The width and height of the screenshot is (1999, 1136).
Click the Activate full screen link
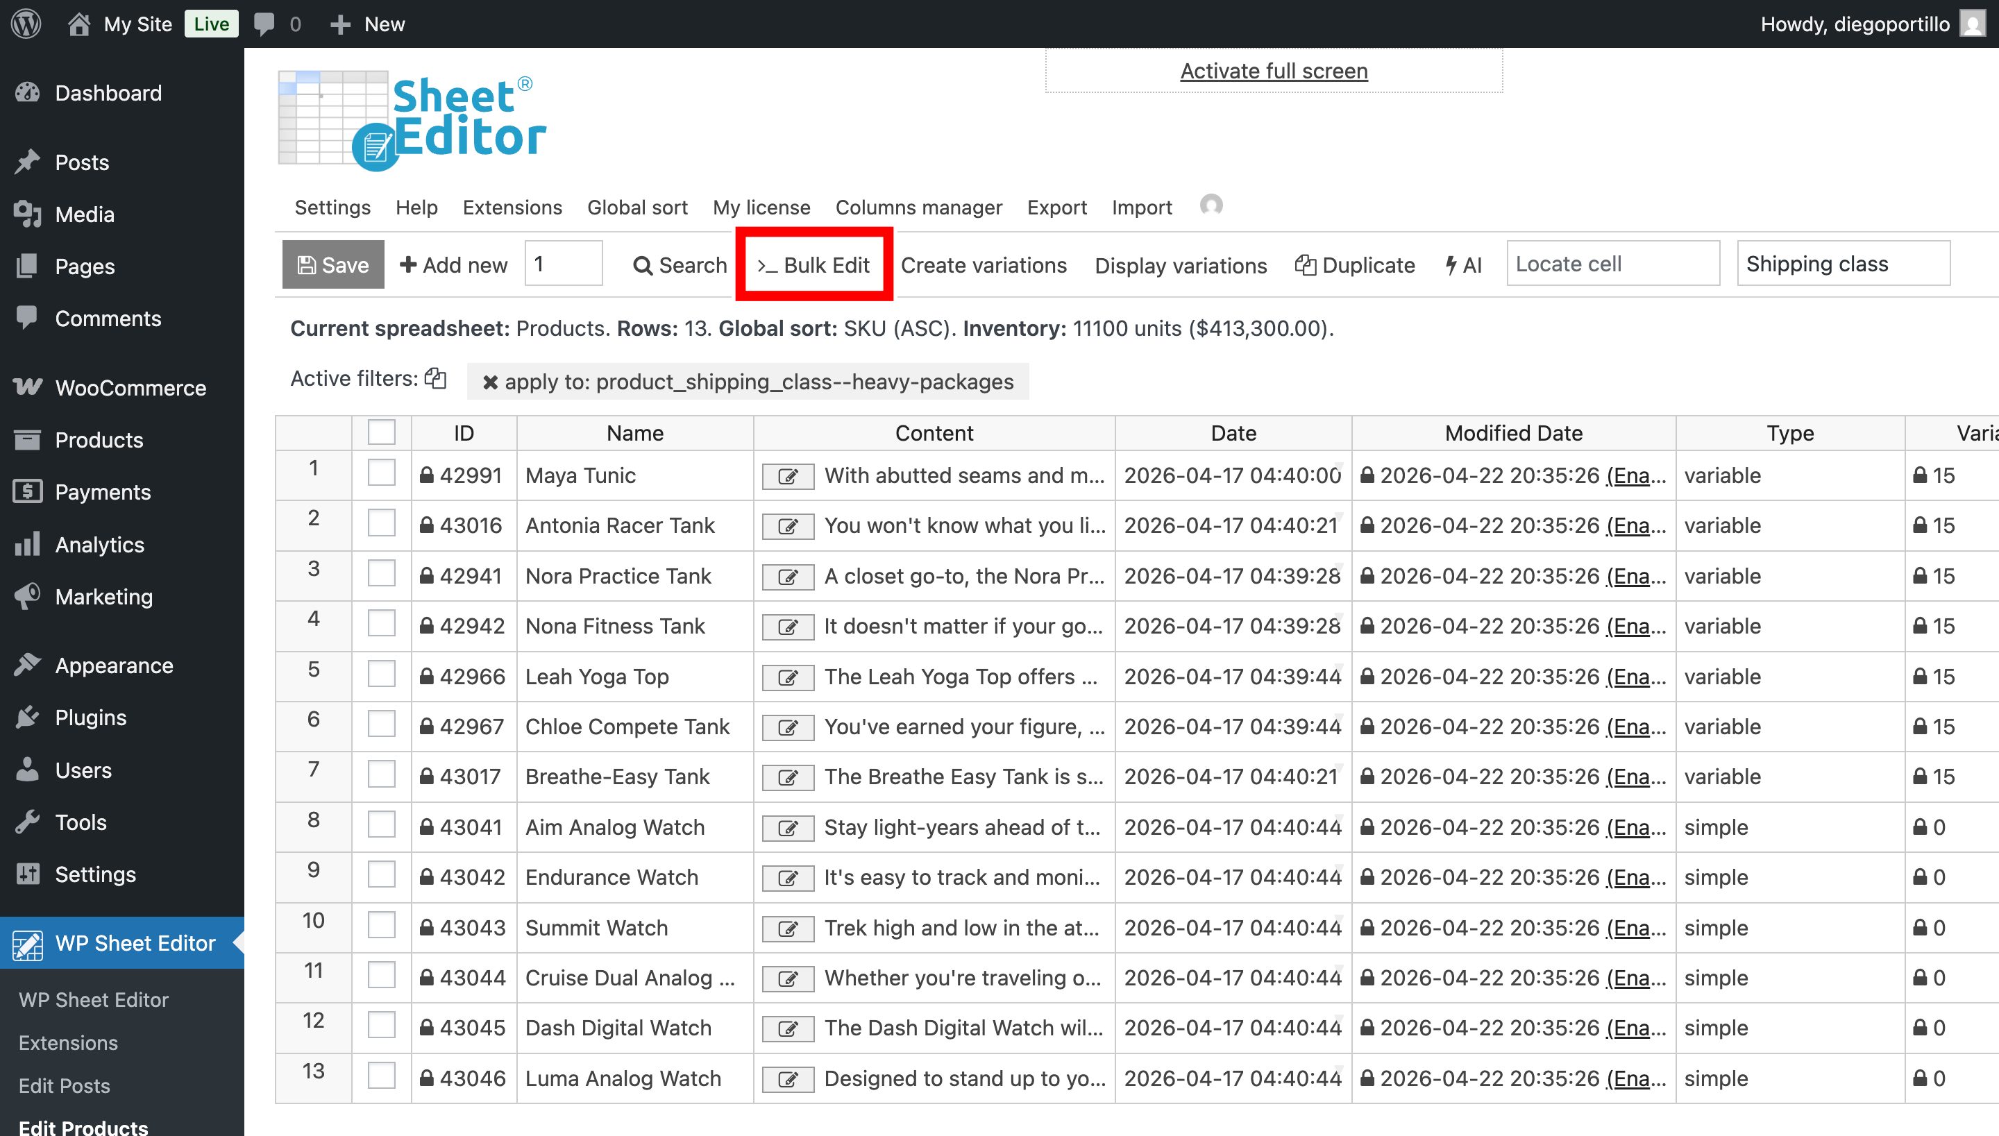click(1274, 71)
